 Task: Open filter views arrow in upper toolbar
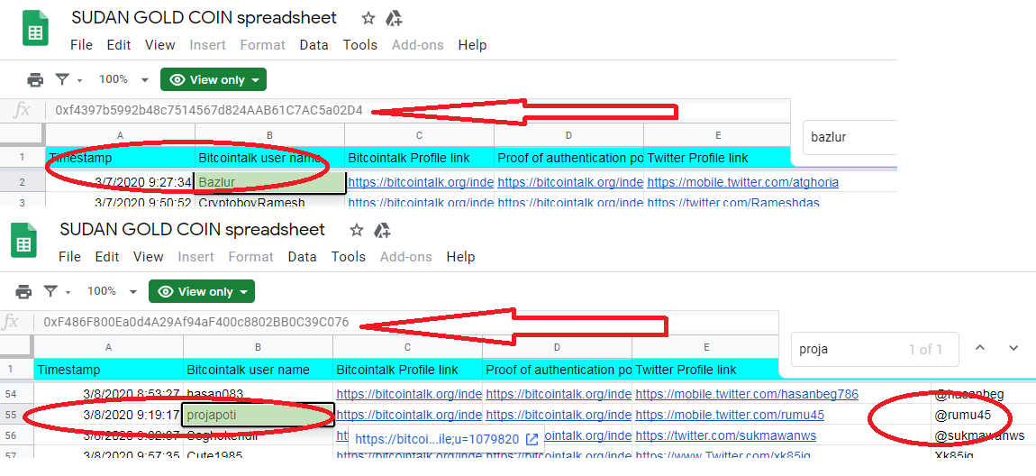(80, 80)
